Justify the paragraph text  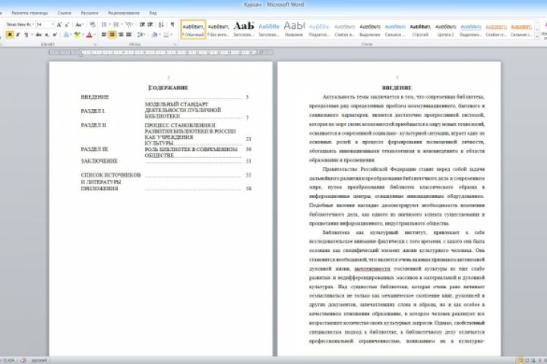pos(128,34)
